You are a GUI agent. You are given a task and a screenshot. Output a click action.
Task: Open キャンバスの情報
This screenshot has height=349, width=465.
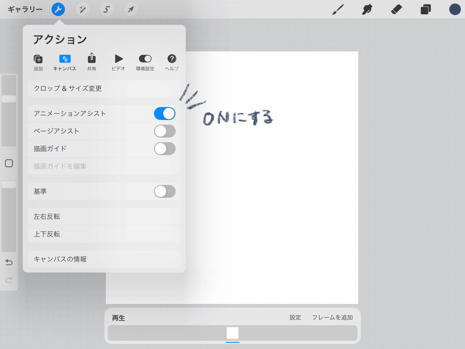104,259
